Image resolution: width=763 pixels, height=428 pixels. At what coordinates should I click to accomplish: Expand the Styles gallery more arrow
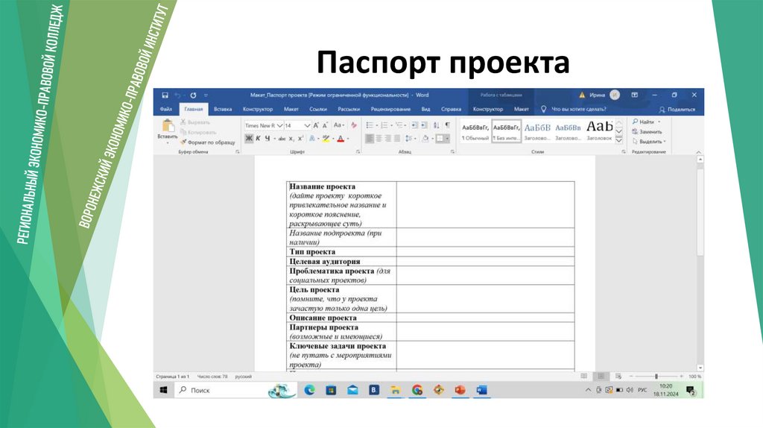click(618, 139)
